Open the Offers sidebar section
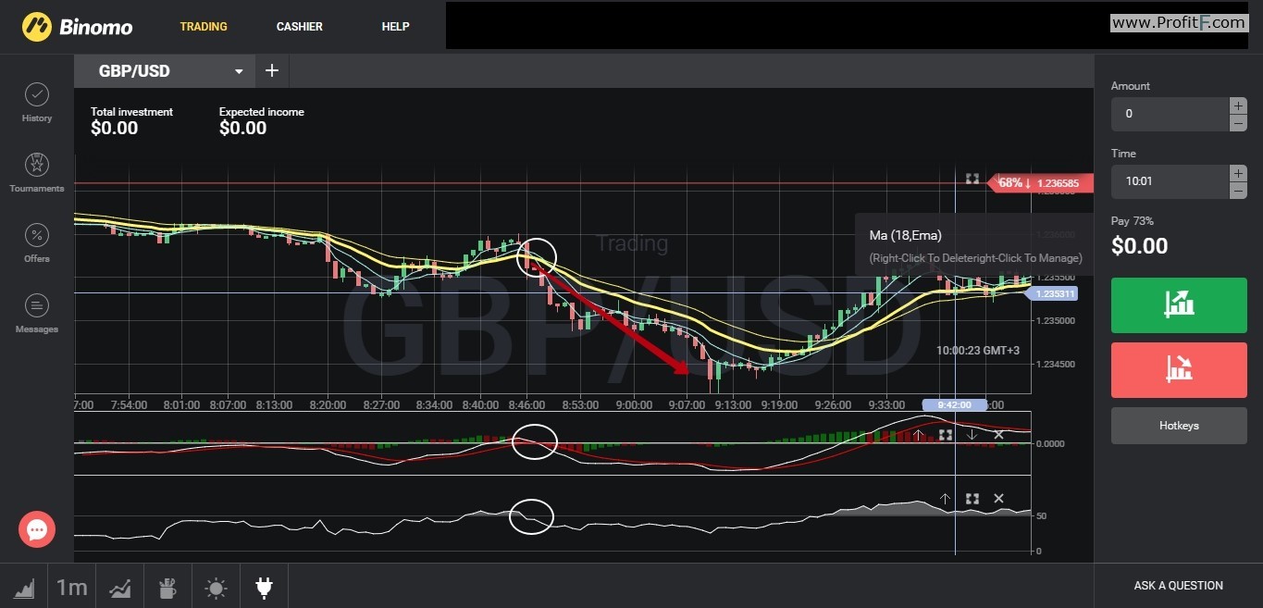 [x=37, y=243]
